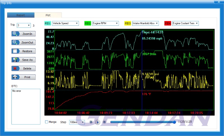224x136 pixels.
Task: Print the trip plot
Action: [x=24, y=77]
